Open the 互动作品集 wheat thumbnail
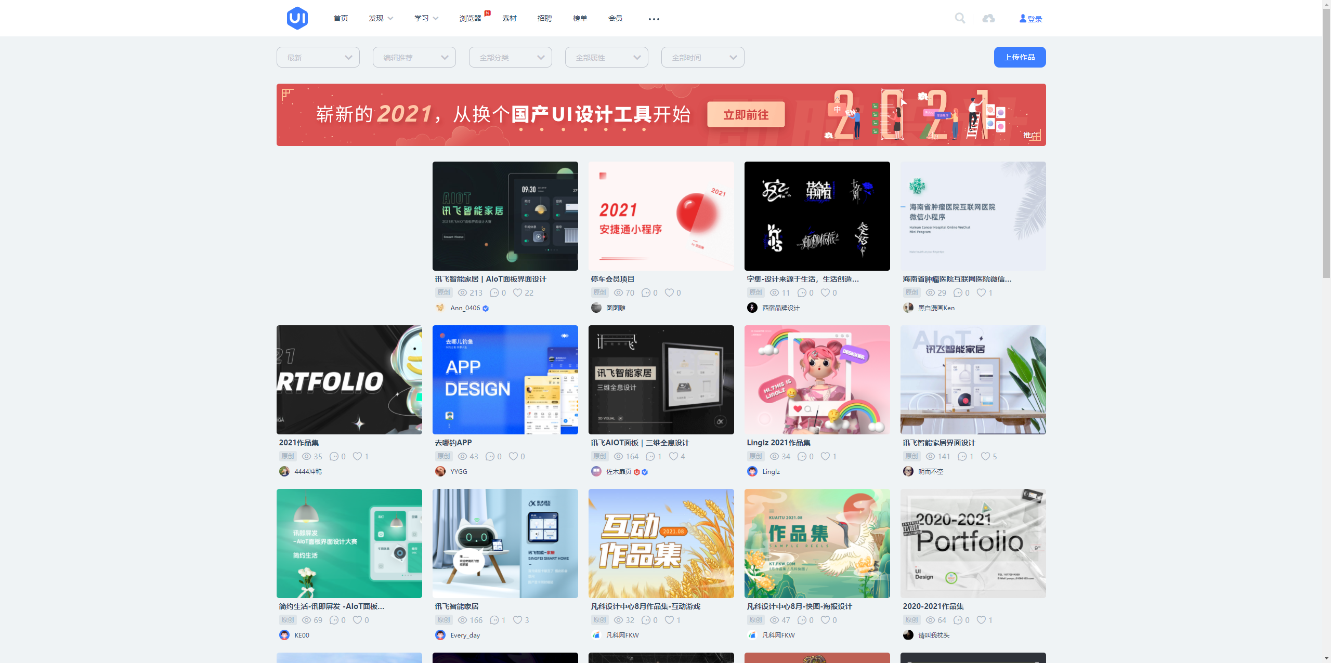This screenshot has width=1331, height=663. tap(661, 543)
